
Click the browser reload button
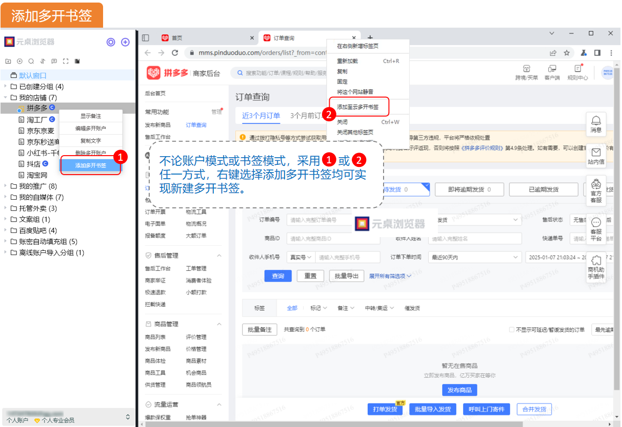click(x=175, y=53)
